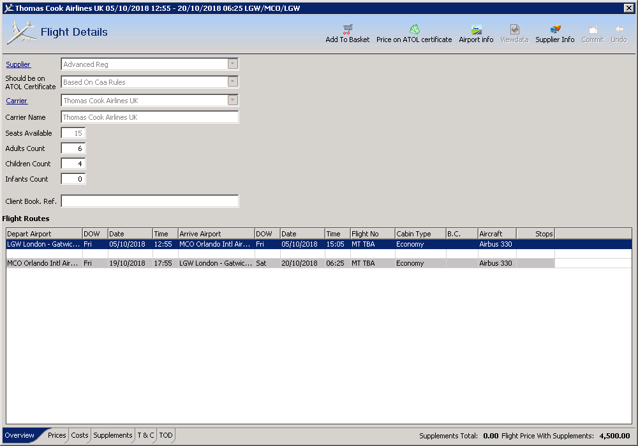
Task: Click the Supplements Total 0.00 value
Action: pos(491,436)
